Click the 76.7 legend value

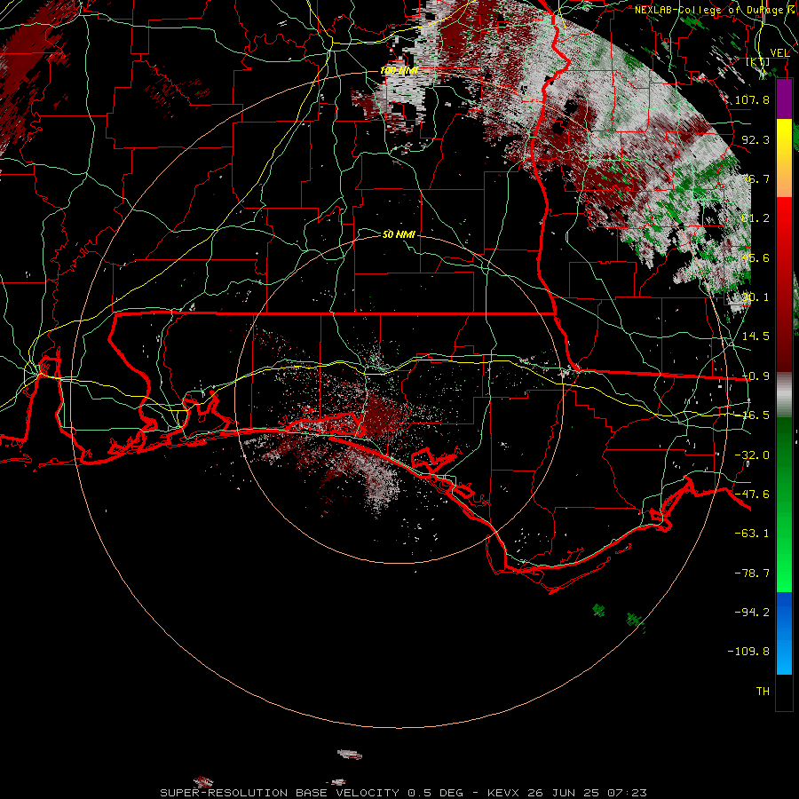[x=755, y=178]
